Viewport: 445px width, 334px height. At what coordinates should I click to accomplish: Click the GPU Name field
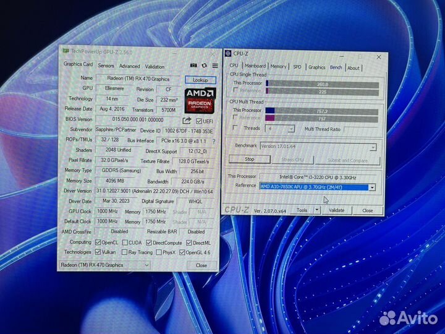click(x=138, y=79)
